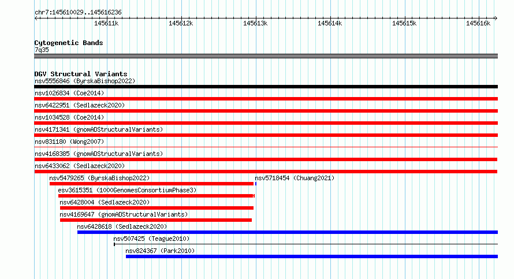Select nsv1034528 (Coe2014) label
Viewport: 514px width, 279px height.
click(x=69, y=117)
